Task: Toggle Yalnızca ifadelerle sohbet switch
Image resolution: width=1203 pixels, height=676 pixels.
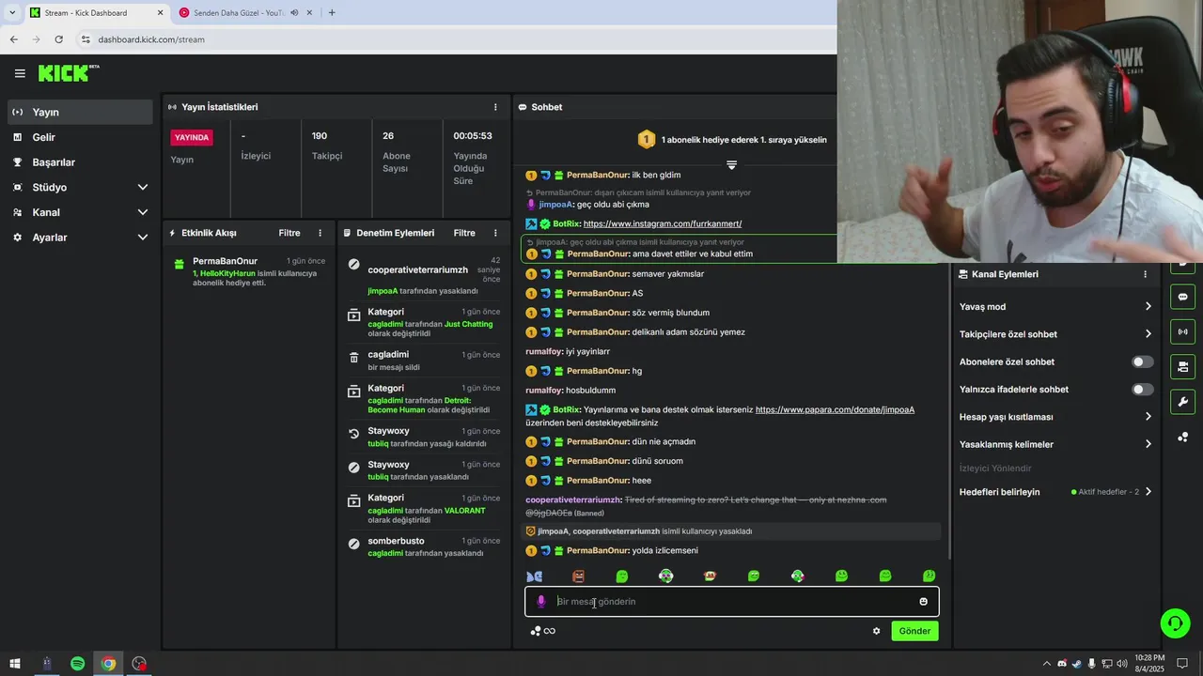Action: (x=1142, y=389)
